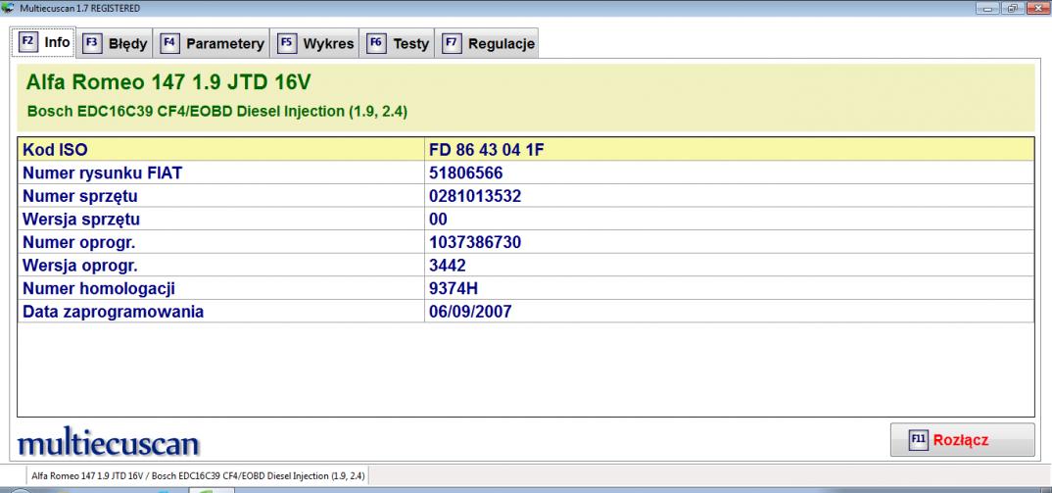Select the Numer sprzętu label
The width and height of the screenshot is (1052, 493).
pyautogui.click(x=80, y=196)
